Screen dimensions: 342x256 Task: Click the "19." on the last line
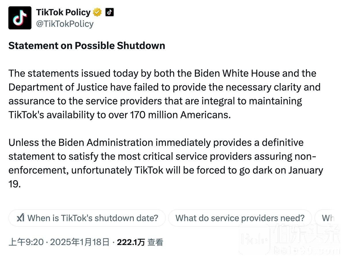click(15, 184)
